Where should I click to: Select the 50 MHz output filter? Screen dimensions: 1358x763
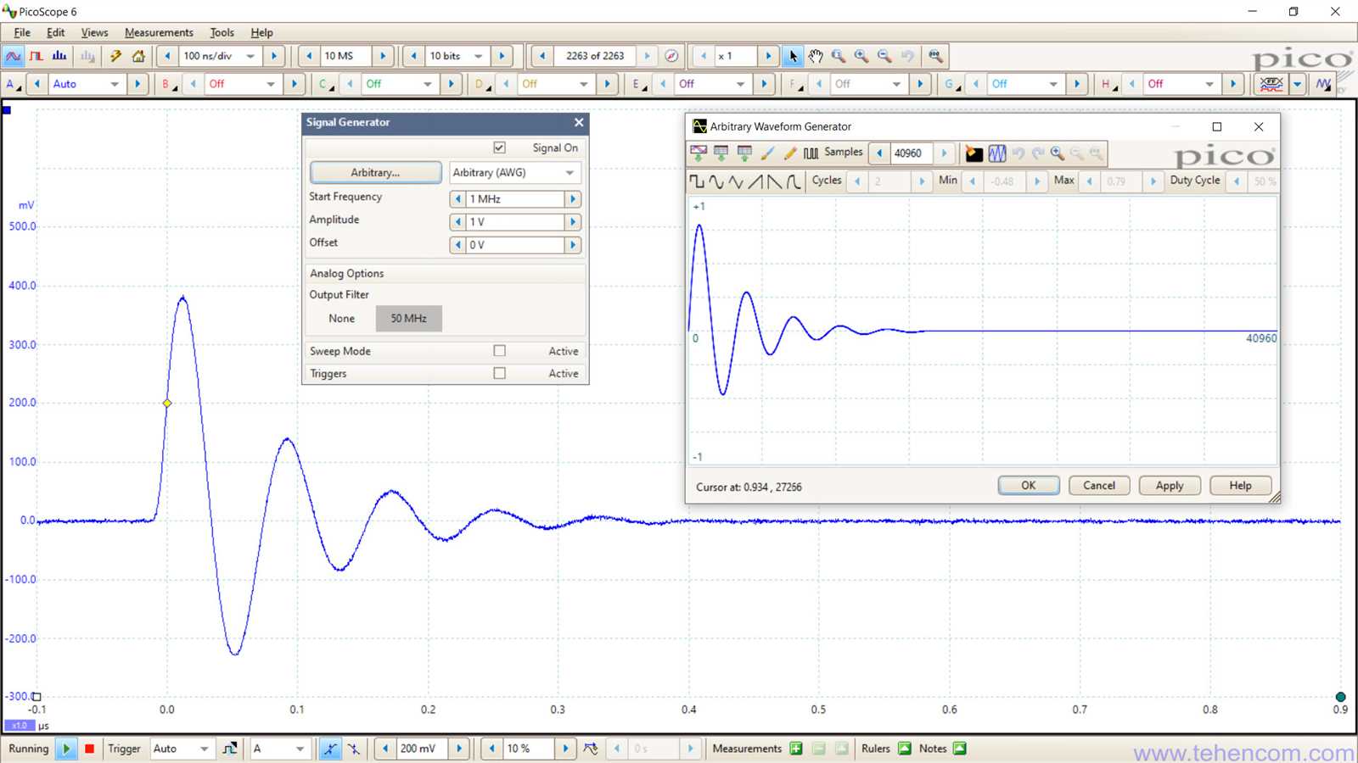(x=408, y=319)
